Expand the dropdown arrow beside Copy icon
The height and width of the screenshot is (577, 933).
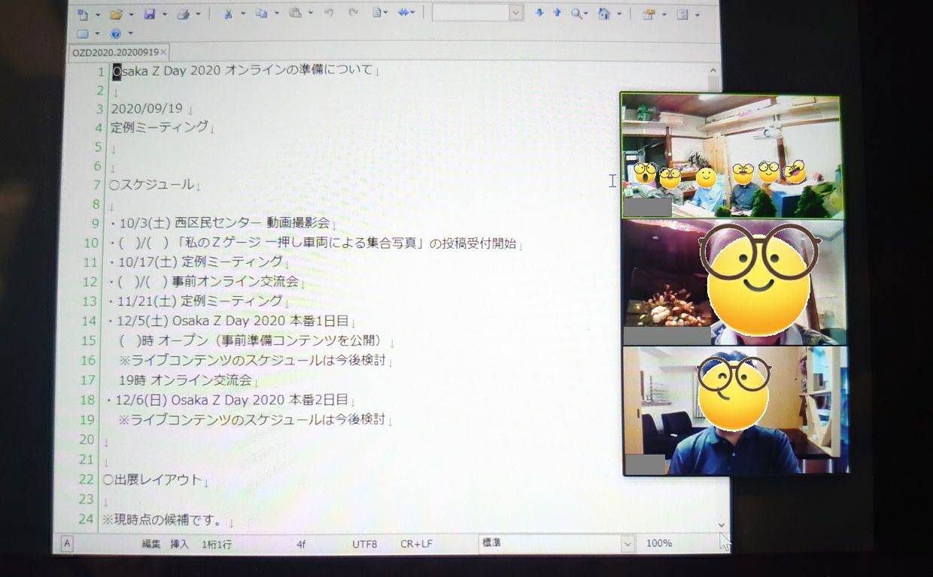point(276,14)
